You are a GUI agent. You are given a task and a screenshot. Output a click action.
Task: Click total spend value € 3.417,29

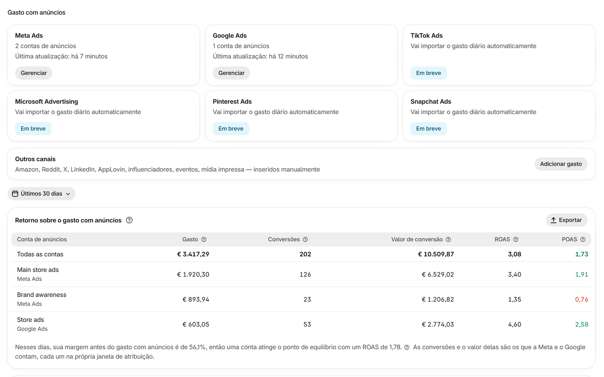click(x=193, y=254)
